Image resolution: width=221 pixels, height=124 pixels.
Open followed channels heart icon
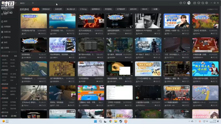(184, 3)
